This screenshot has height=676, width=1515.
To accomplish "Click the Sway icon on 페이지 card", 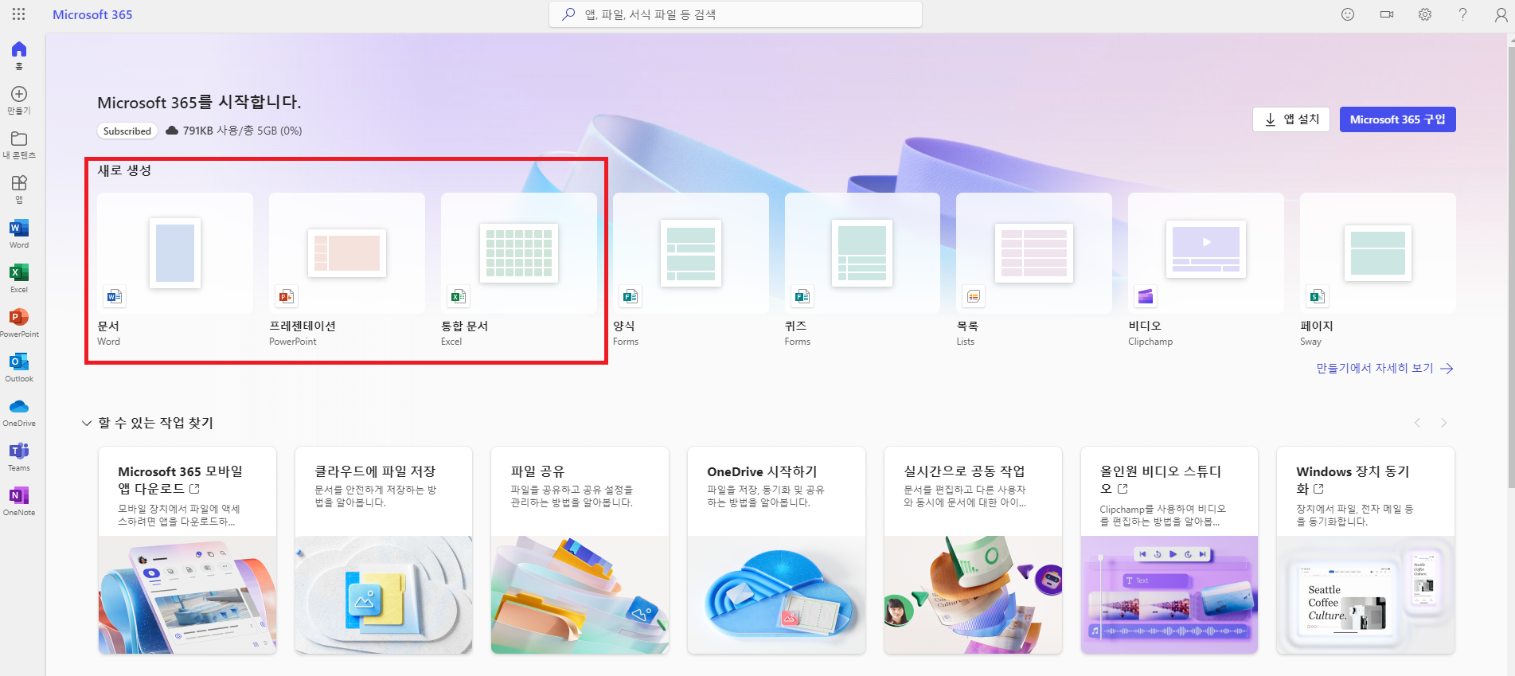I will [x=1318, y=297].
